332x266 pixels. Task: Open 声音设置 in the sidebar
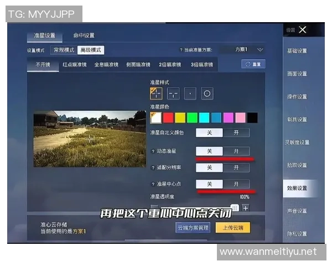(297, 211)
